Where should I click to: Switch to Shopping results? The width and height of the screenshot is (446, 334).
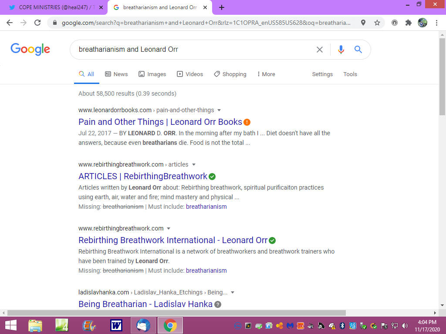pos(230,74)
